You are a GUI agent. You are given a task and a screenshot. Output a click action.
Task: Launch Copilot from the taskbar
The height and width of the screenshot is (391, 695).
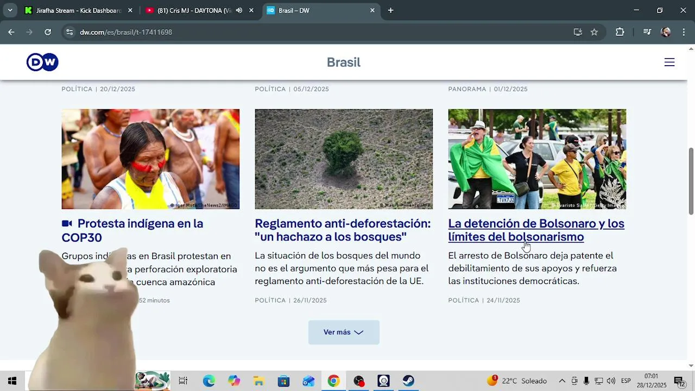click(x=234, y=381)
